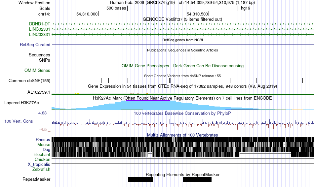Open the DDHD1-DT gene label

39,24
